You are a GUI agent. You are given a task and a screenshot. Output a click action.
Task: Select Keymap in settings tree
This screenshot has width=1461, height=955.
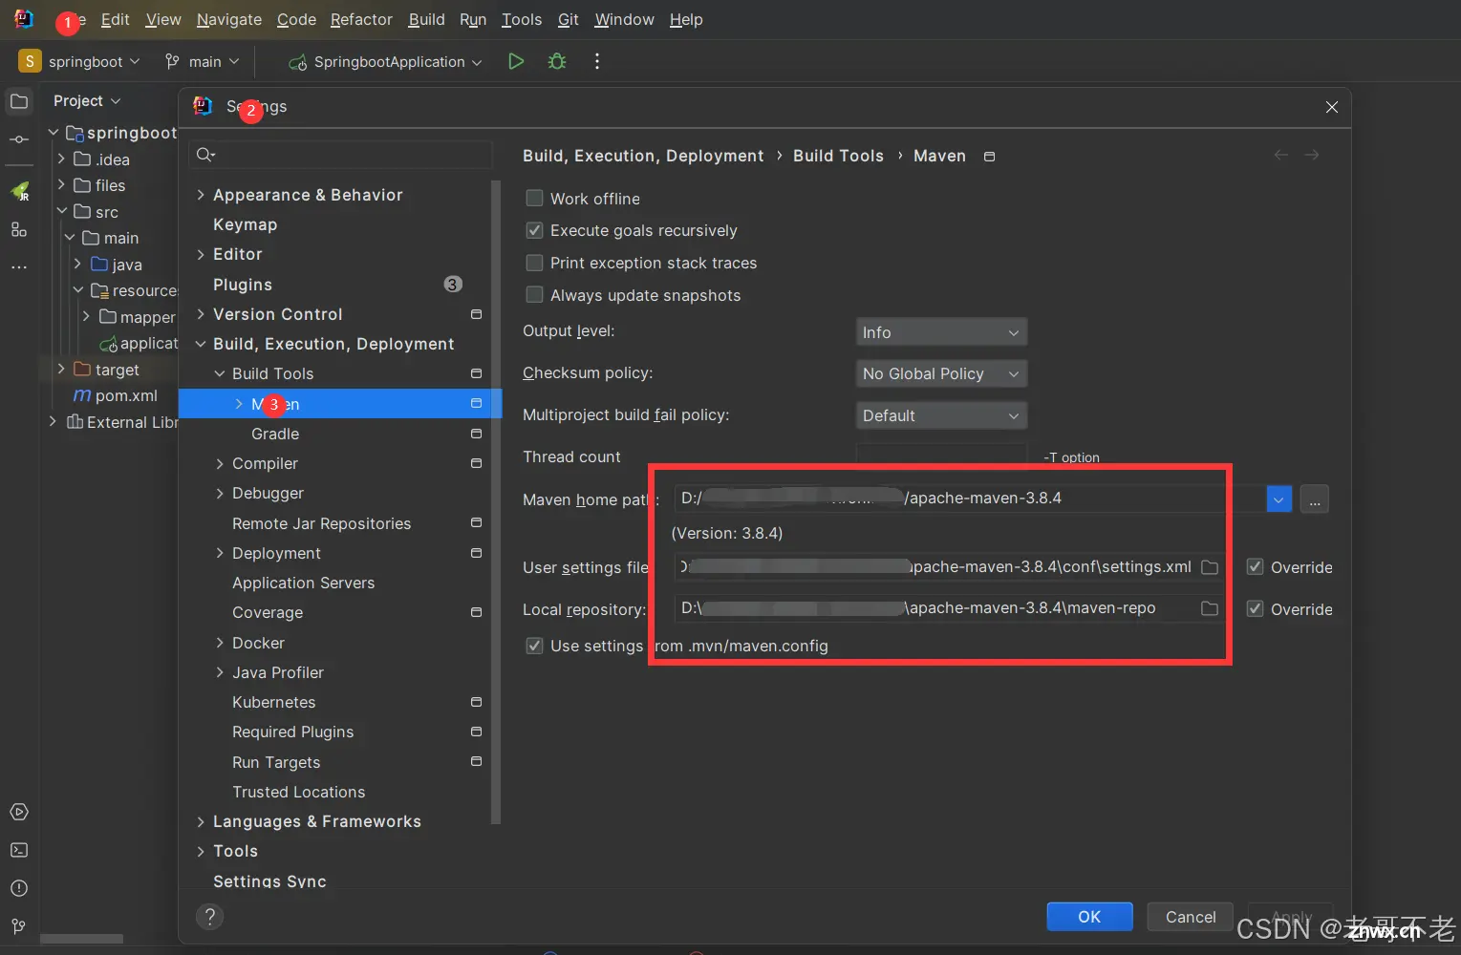(x=245, y=224)
